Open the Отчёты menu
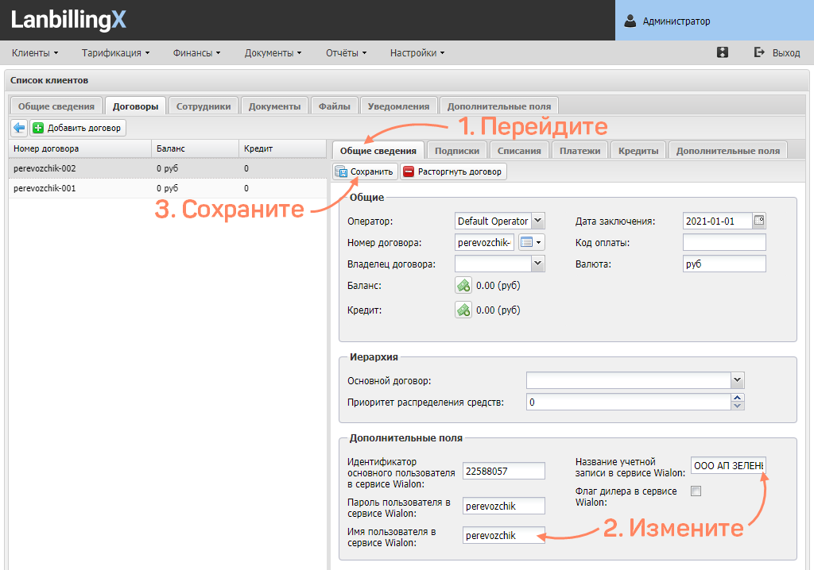The height and width of the screenshot is (570, 814). [x=347, y=53]
